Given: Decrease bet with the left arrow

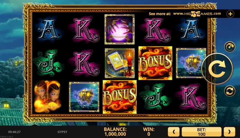Looking at the screenshot, I should (x=174, y=132).
